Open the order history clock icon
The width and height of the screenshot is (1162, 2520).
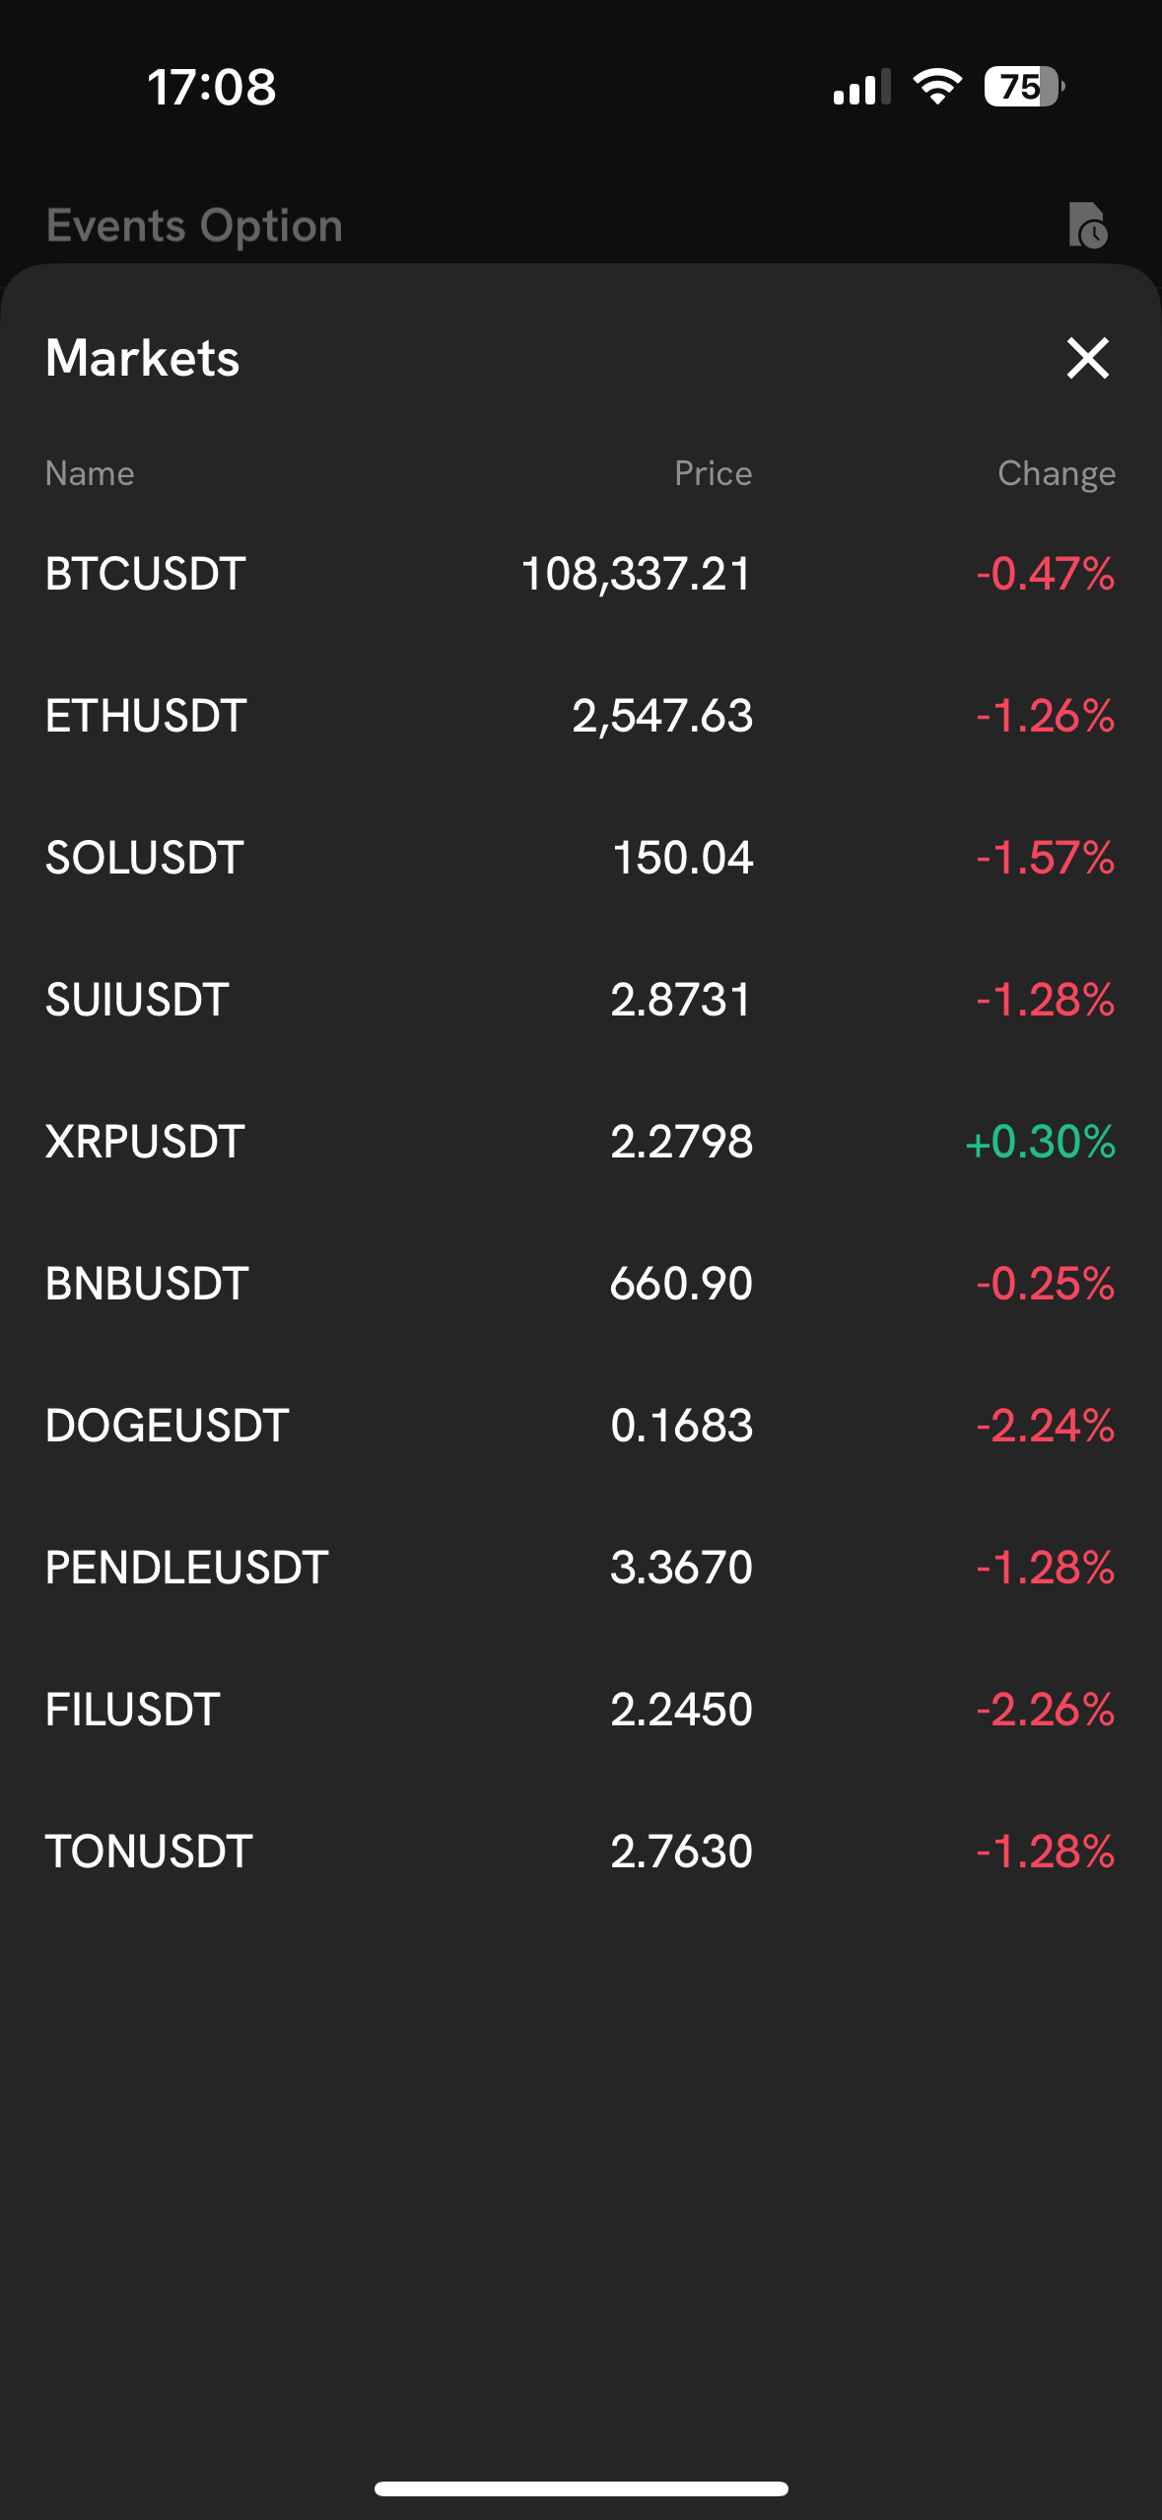[x=1088, y=226]
